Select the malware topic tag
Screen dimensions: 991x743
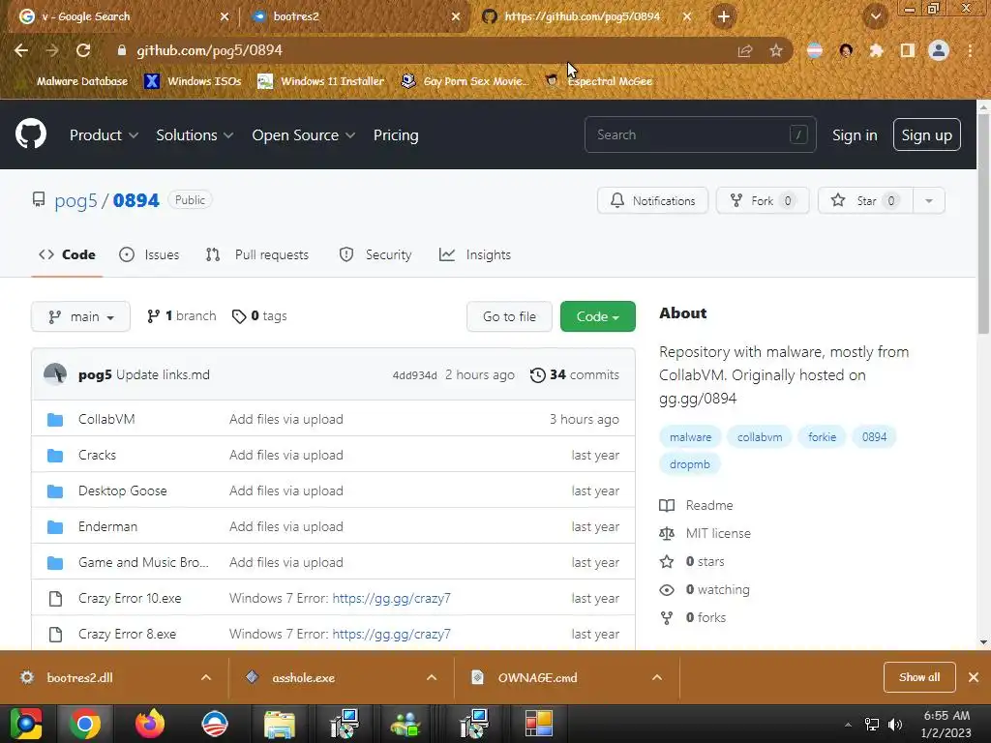coord(690,437)
